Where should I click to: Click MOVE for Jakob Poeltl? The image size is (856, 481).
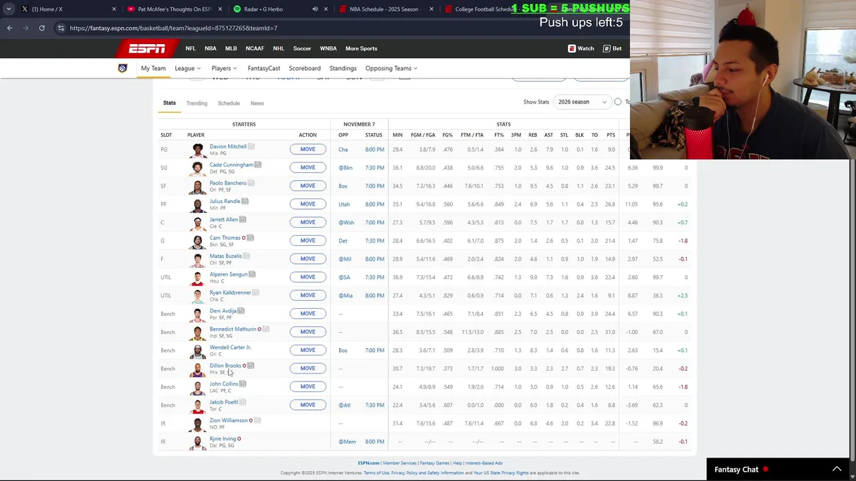[x=308, y=405]
